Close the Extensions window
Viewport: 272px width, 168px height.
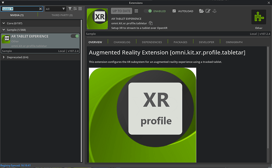[269, 3]
